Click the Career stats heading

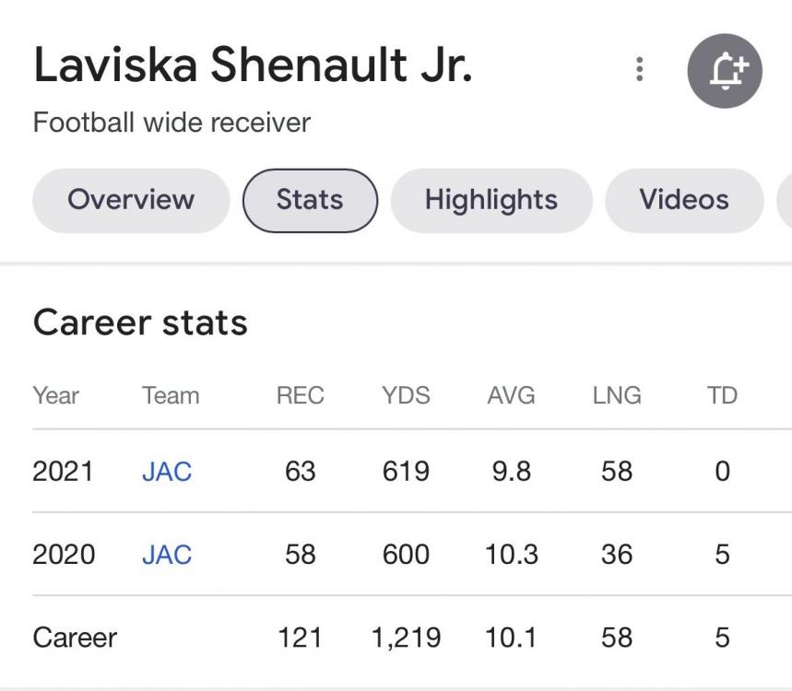140,323
